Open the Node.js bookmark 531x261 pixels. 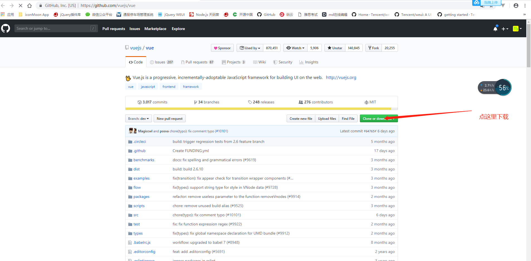[204, 14]
